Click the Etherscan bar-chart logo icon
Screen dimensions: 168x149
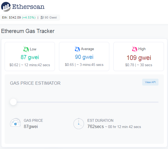click(6, 7)
